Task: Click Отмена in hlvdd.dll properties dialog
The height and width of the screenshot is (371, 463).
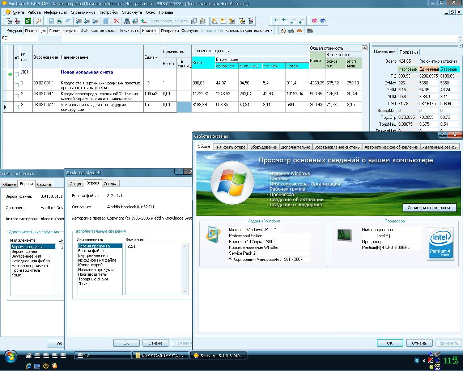Action: (155, 343)
